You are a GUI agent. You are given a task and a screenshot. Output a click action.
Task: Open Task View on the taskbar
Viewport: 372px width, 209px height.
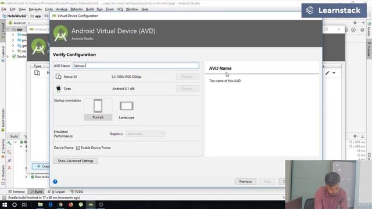click(24, 205)
